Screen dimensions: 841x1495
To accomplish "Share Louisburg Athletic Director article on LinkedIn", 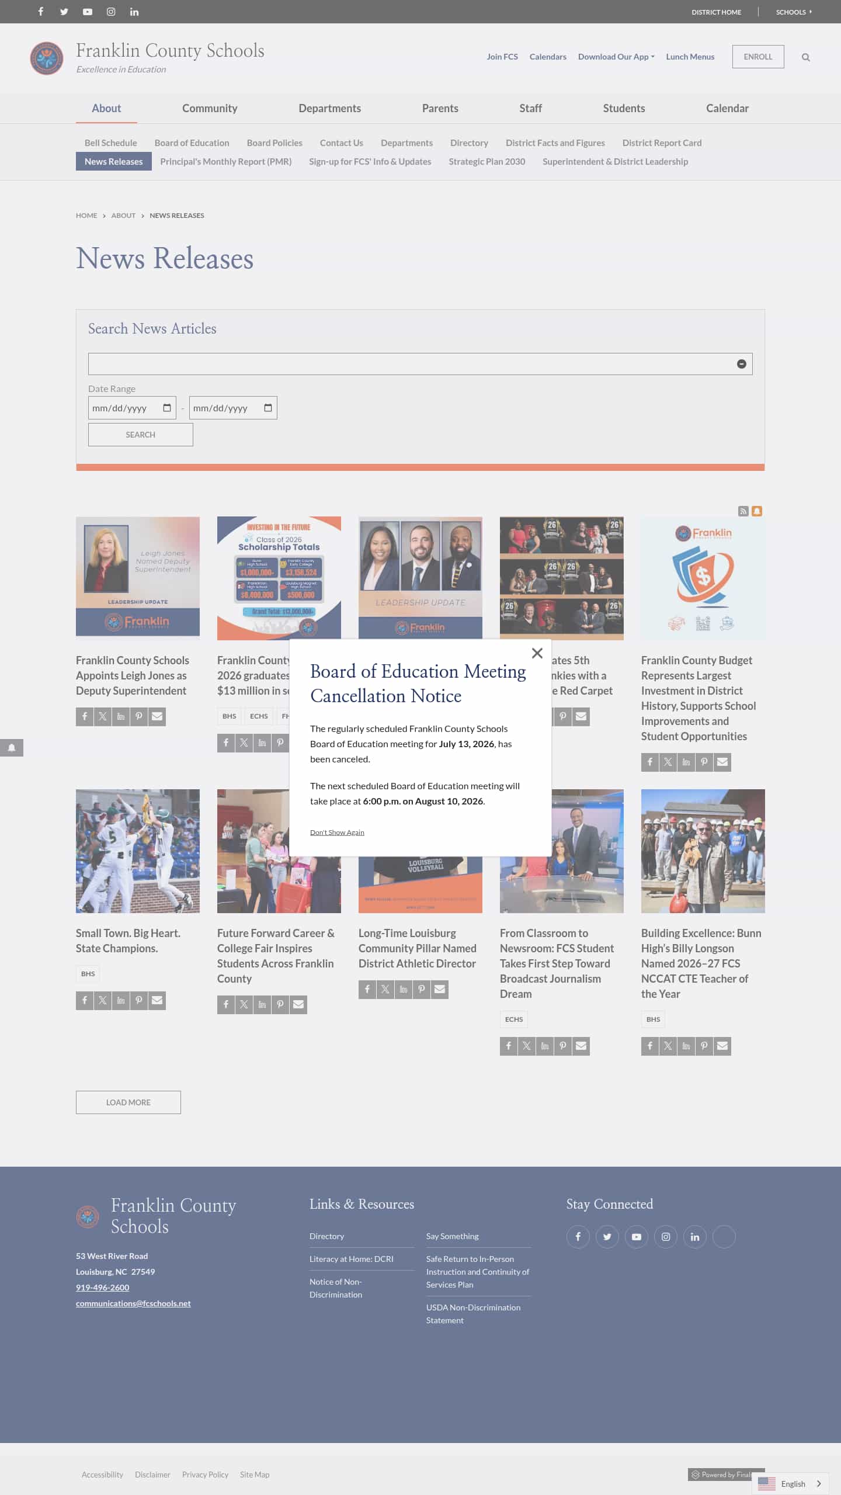I will pyautogui.click(x=404, y=990).
